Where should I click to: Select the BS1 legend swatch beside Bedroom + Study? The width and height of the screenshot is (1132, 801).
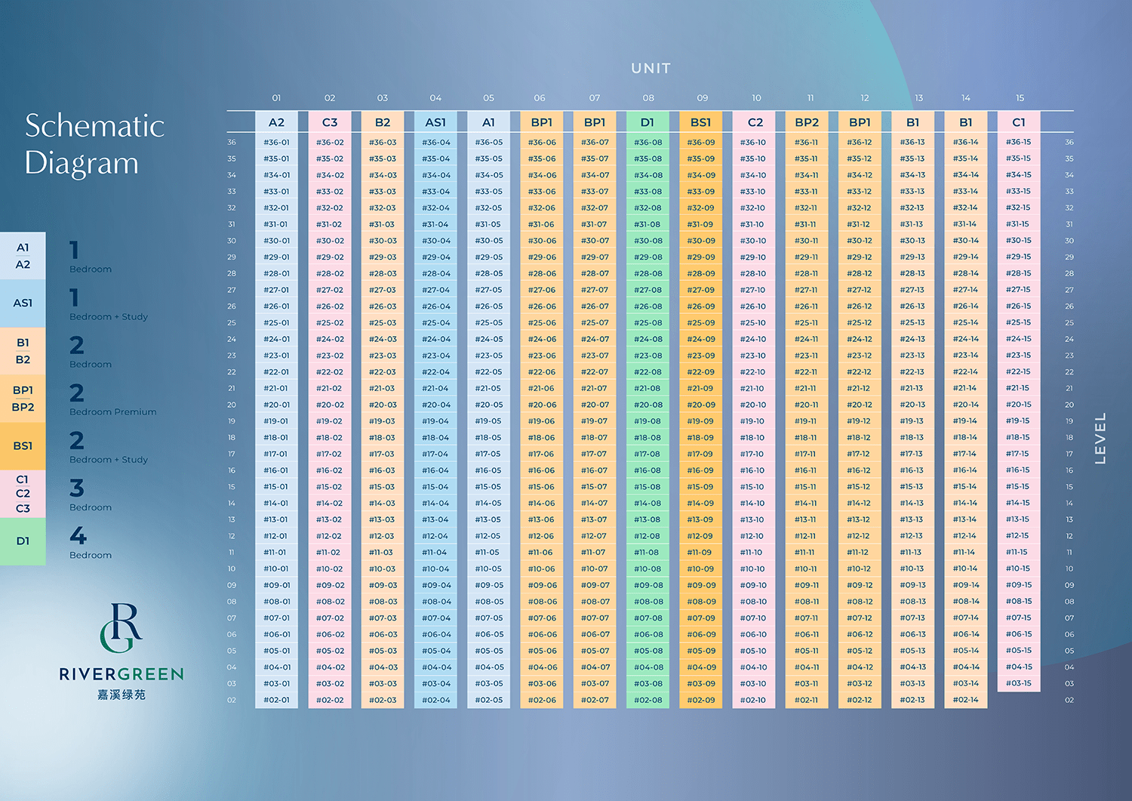coord(23,446)
